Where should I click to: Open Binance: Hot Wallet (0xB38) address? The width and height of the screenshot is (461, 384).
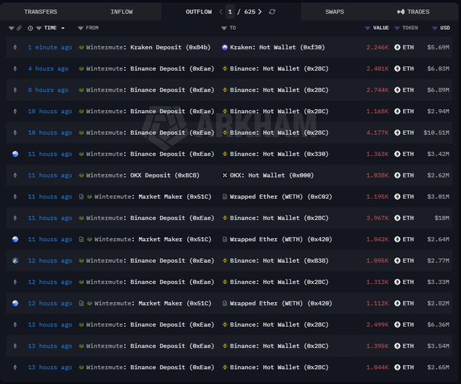coord(279,261)
